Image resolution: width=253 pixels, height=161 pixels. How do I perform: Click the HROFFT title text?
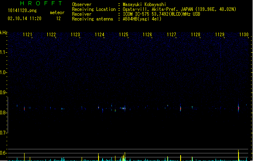[41, 3]
